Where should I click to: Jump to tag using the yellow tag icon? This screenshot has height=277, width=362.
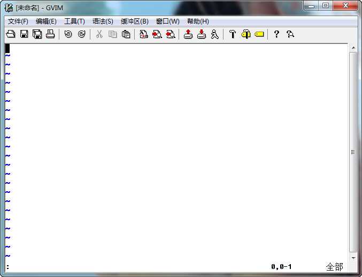(259, 34)
